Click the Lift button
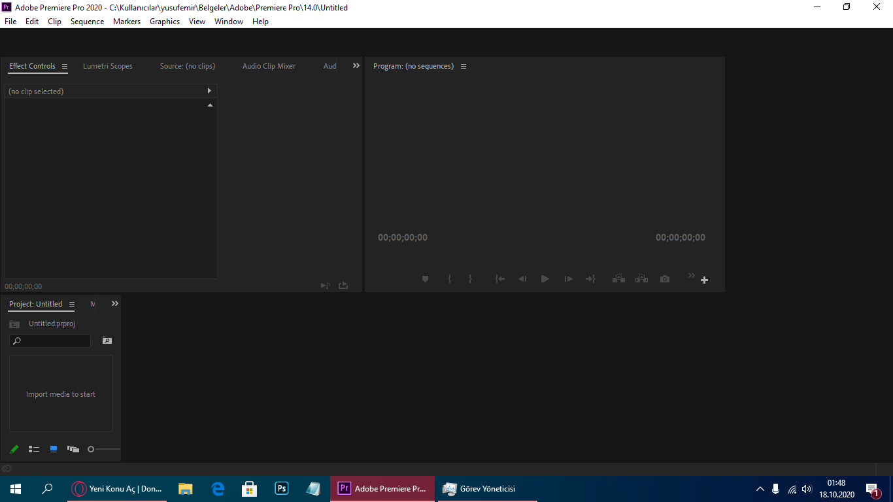Image resolution: width=893 pixels, height=502 pixels. [618, 279]
